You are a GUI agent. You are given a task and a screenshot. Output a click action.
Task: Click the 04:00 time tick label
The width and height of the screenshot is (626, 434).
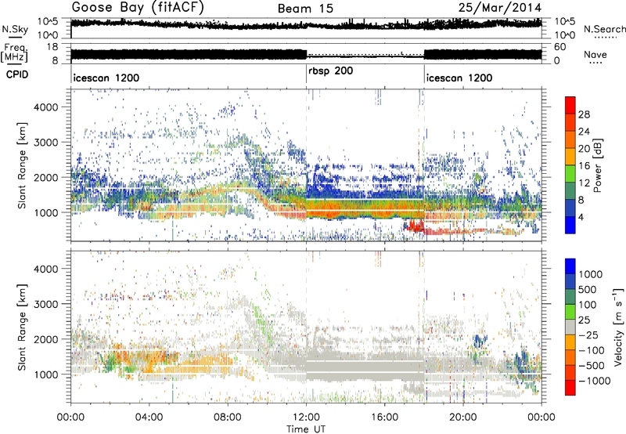click(149, 418)
